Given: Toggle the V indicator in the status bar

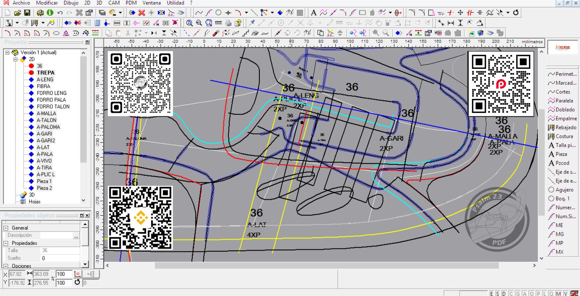Looking at the screenshot, I should click(x=566, y=294).
